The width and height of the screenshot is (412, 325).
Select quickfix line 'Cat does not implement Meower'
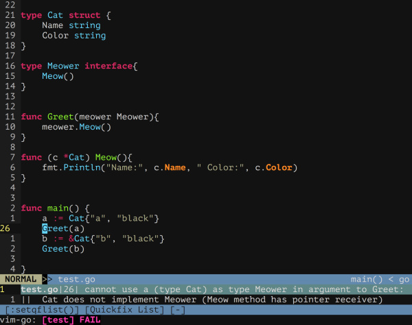[x=212, y=300]
